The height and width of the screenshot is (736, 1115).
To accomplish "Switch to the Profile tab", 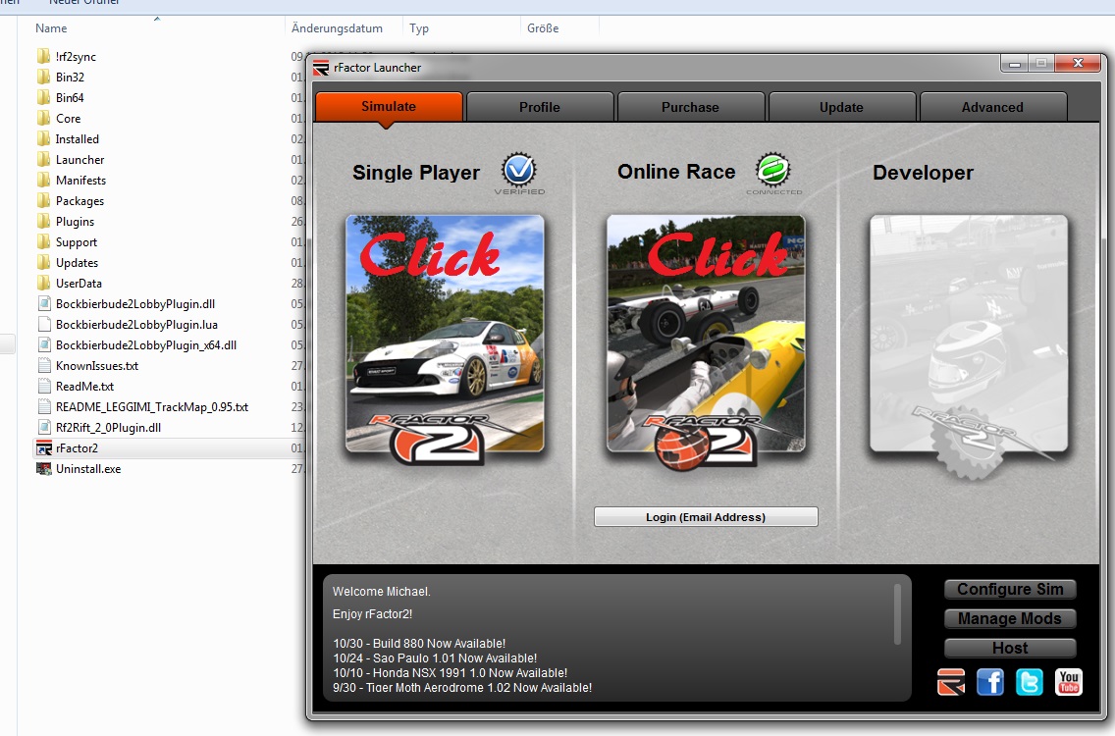I will pyautogui.click(x=540, y=107).
